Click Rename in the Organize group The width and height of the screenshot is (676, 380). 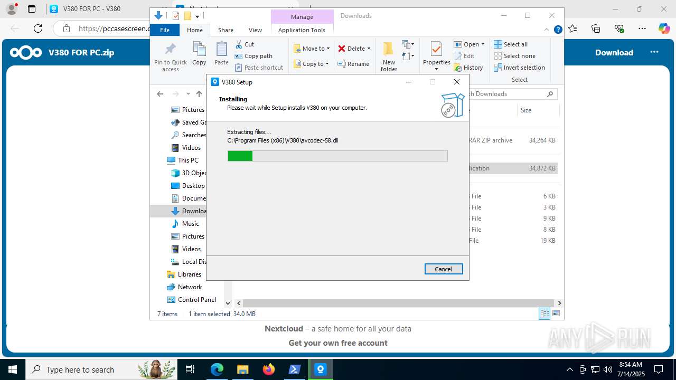point(354,64)
